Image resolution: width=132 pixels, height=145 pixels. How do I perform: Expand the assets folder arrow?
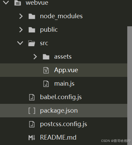pyautogui.click(x=35, y=57)
